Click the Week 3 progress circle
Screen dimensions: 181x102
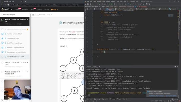coord(2,72)
